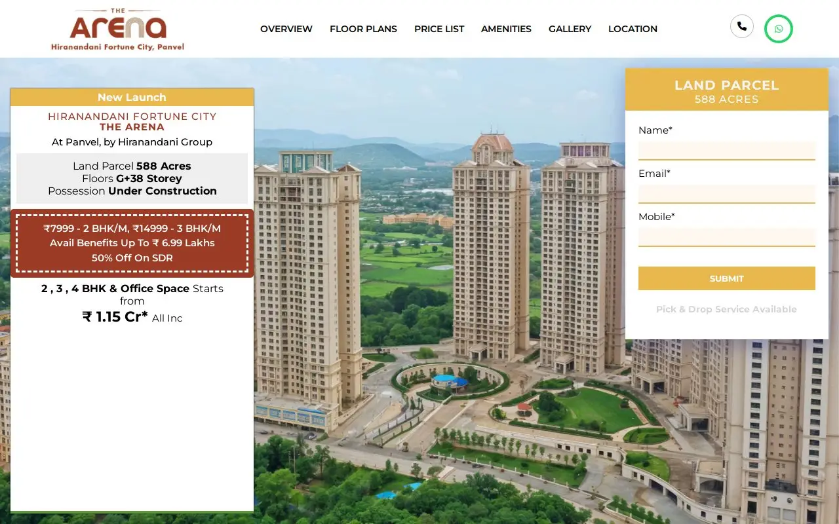
Task: Click 'THE ARENA' project title
Action: click(x=132, y=127)
